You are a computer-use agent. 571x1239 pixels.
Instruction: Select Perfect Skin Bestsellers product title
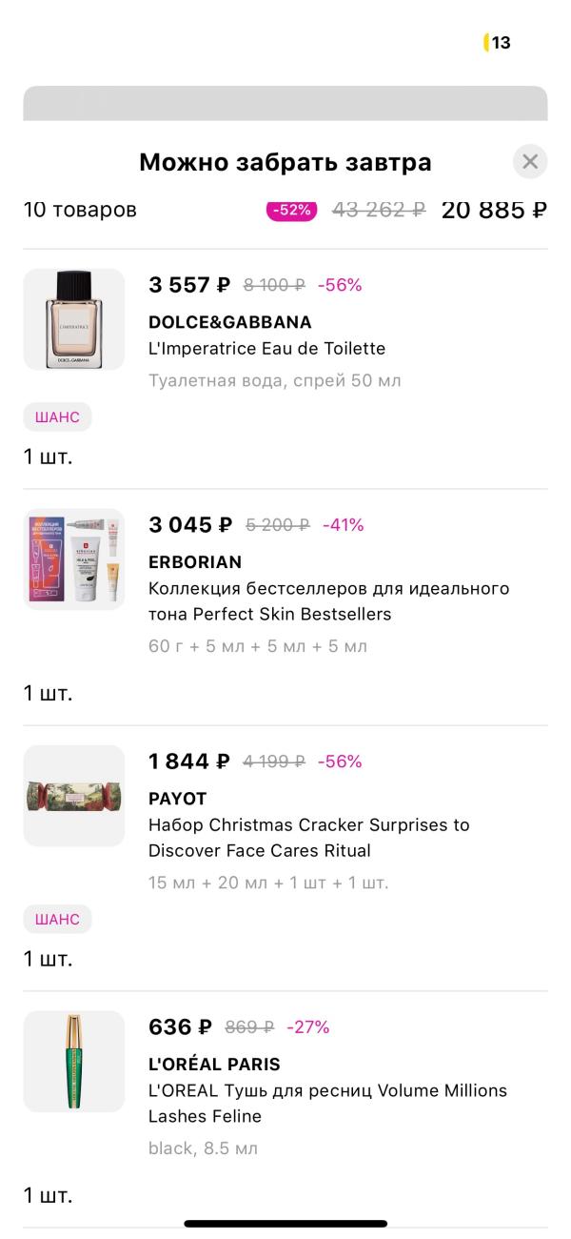point(328,601)
